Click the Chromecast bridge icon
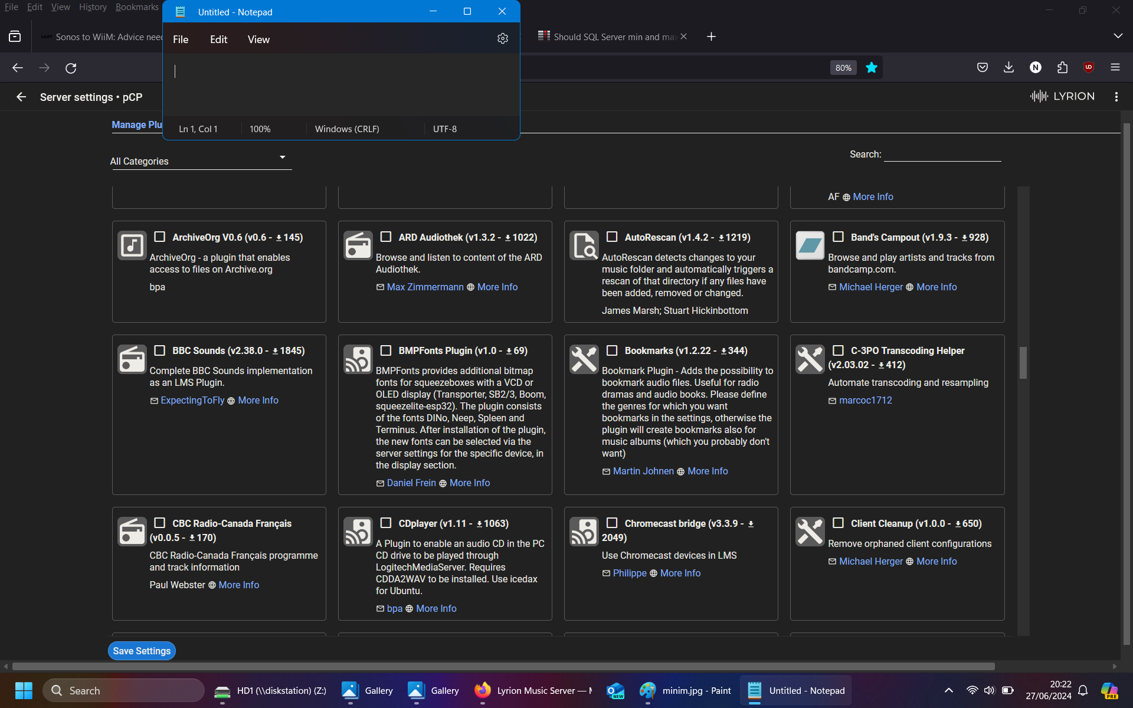This screenshot has height=708, width=1133. pyautogui.click(x=584, y=532)
